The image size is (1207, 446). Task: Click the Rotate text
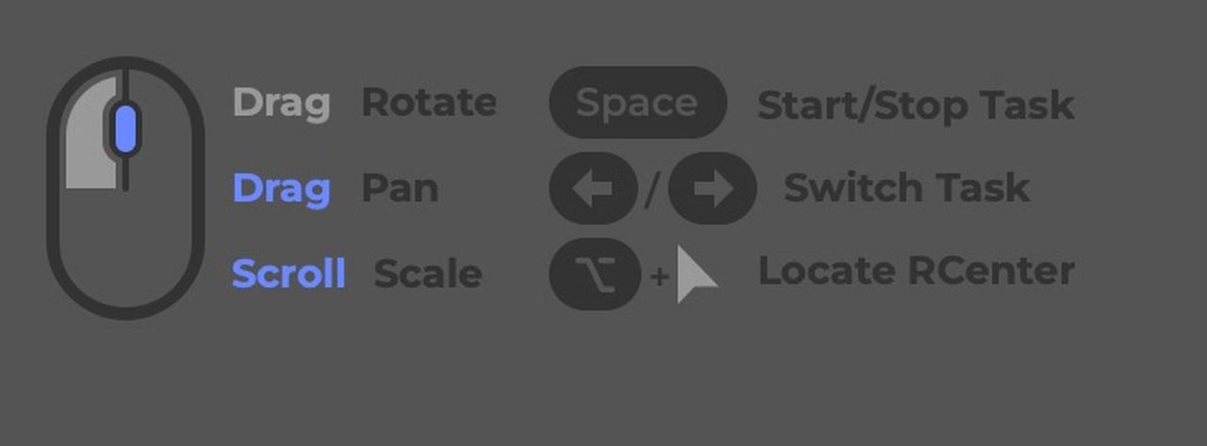pyautogui.click(x=429, y=103)
